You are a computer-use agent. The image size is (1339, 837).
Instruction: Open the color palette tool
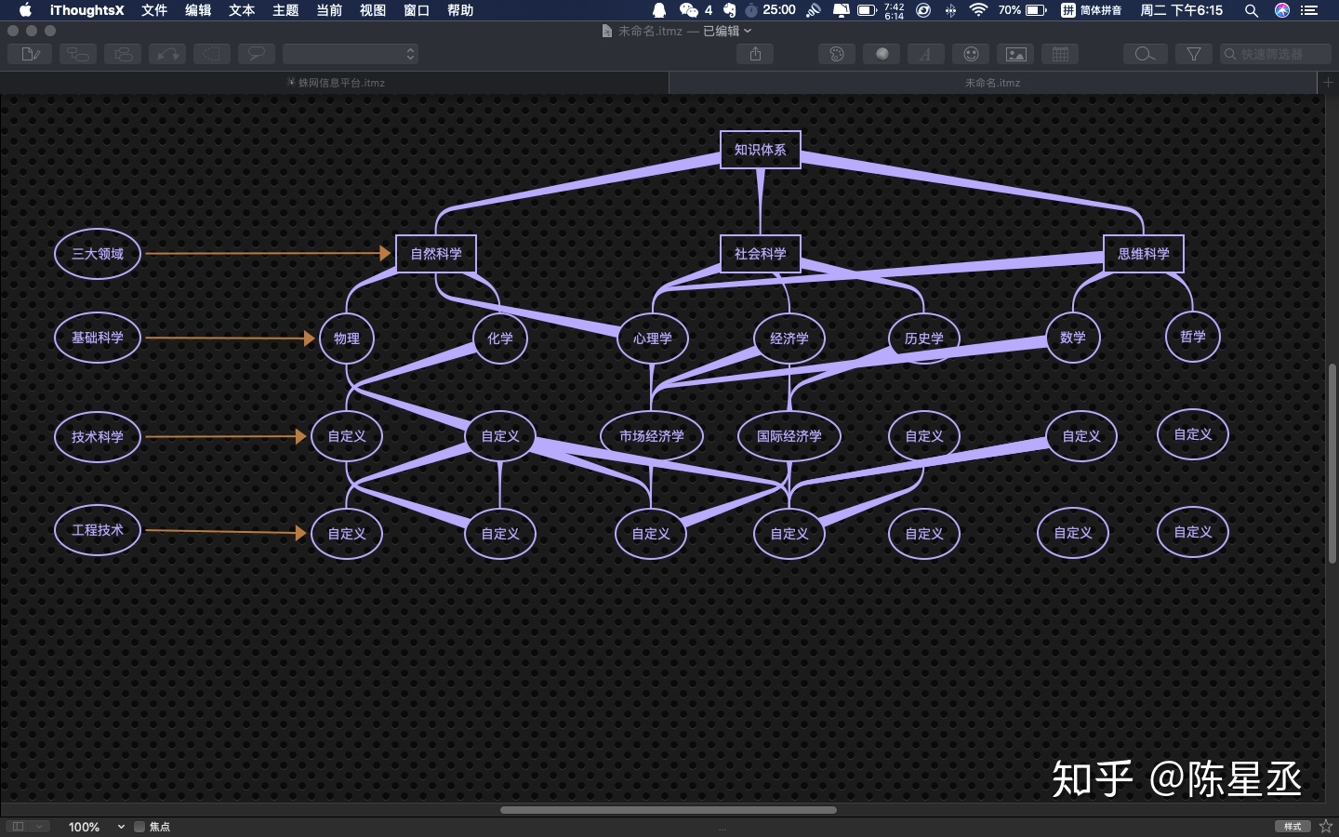pyautogui.click(x=836, y=54)
